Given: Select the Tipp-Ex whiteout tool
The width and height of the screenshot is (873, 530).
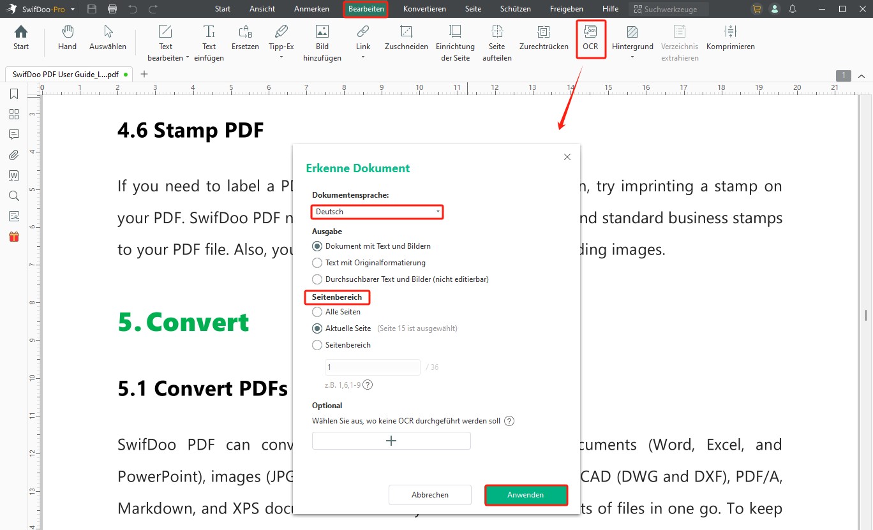Looking at the screenshot, I should 281,38.
